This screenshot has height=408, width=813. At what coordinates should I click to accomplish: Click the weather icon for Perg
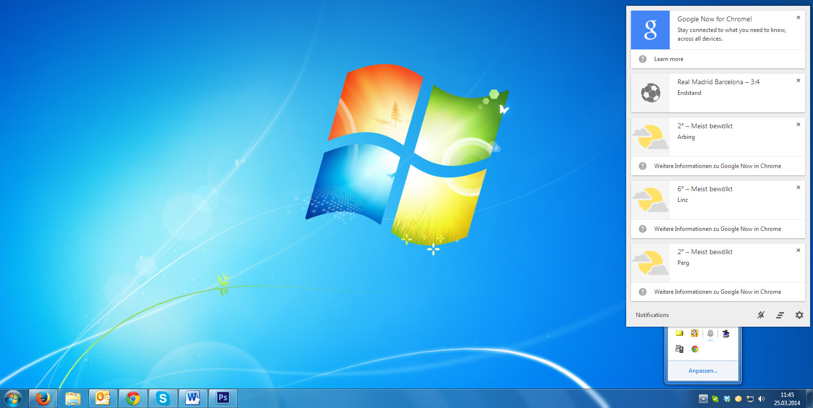click(x=650, y=263)
